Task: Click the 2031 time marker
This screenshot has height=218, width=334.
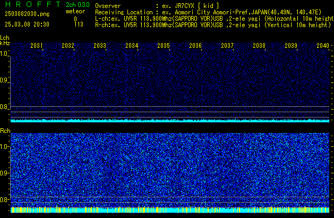Action: click(x=37, y=46)
